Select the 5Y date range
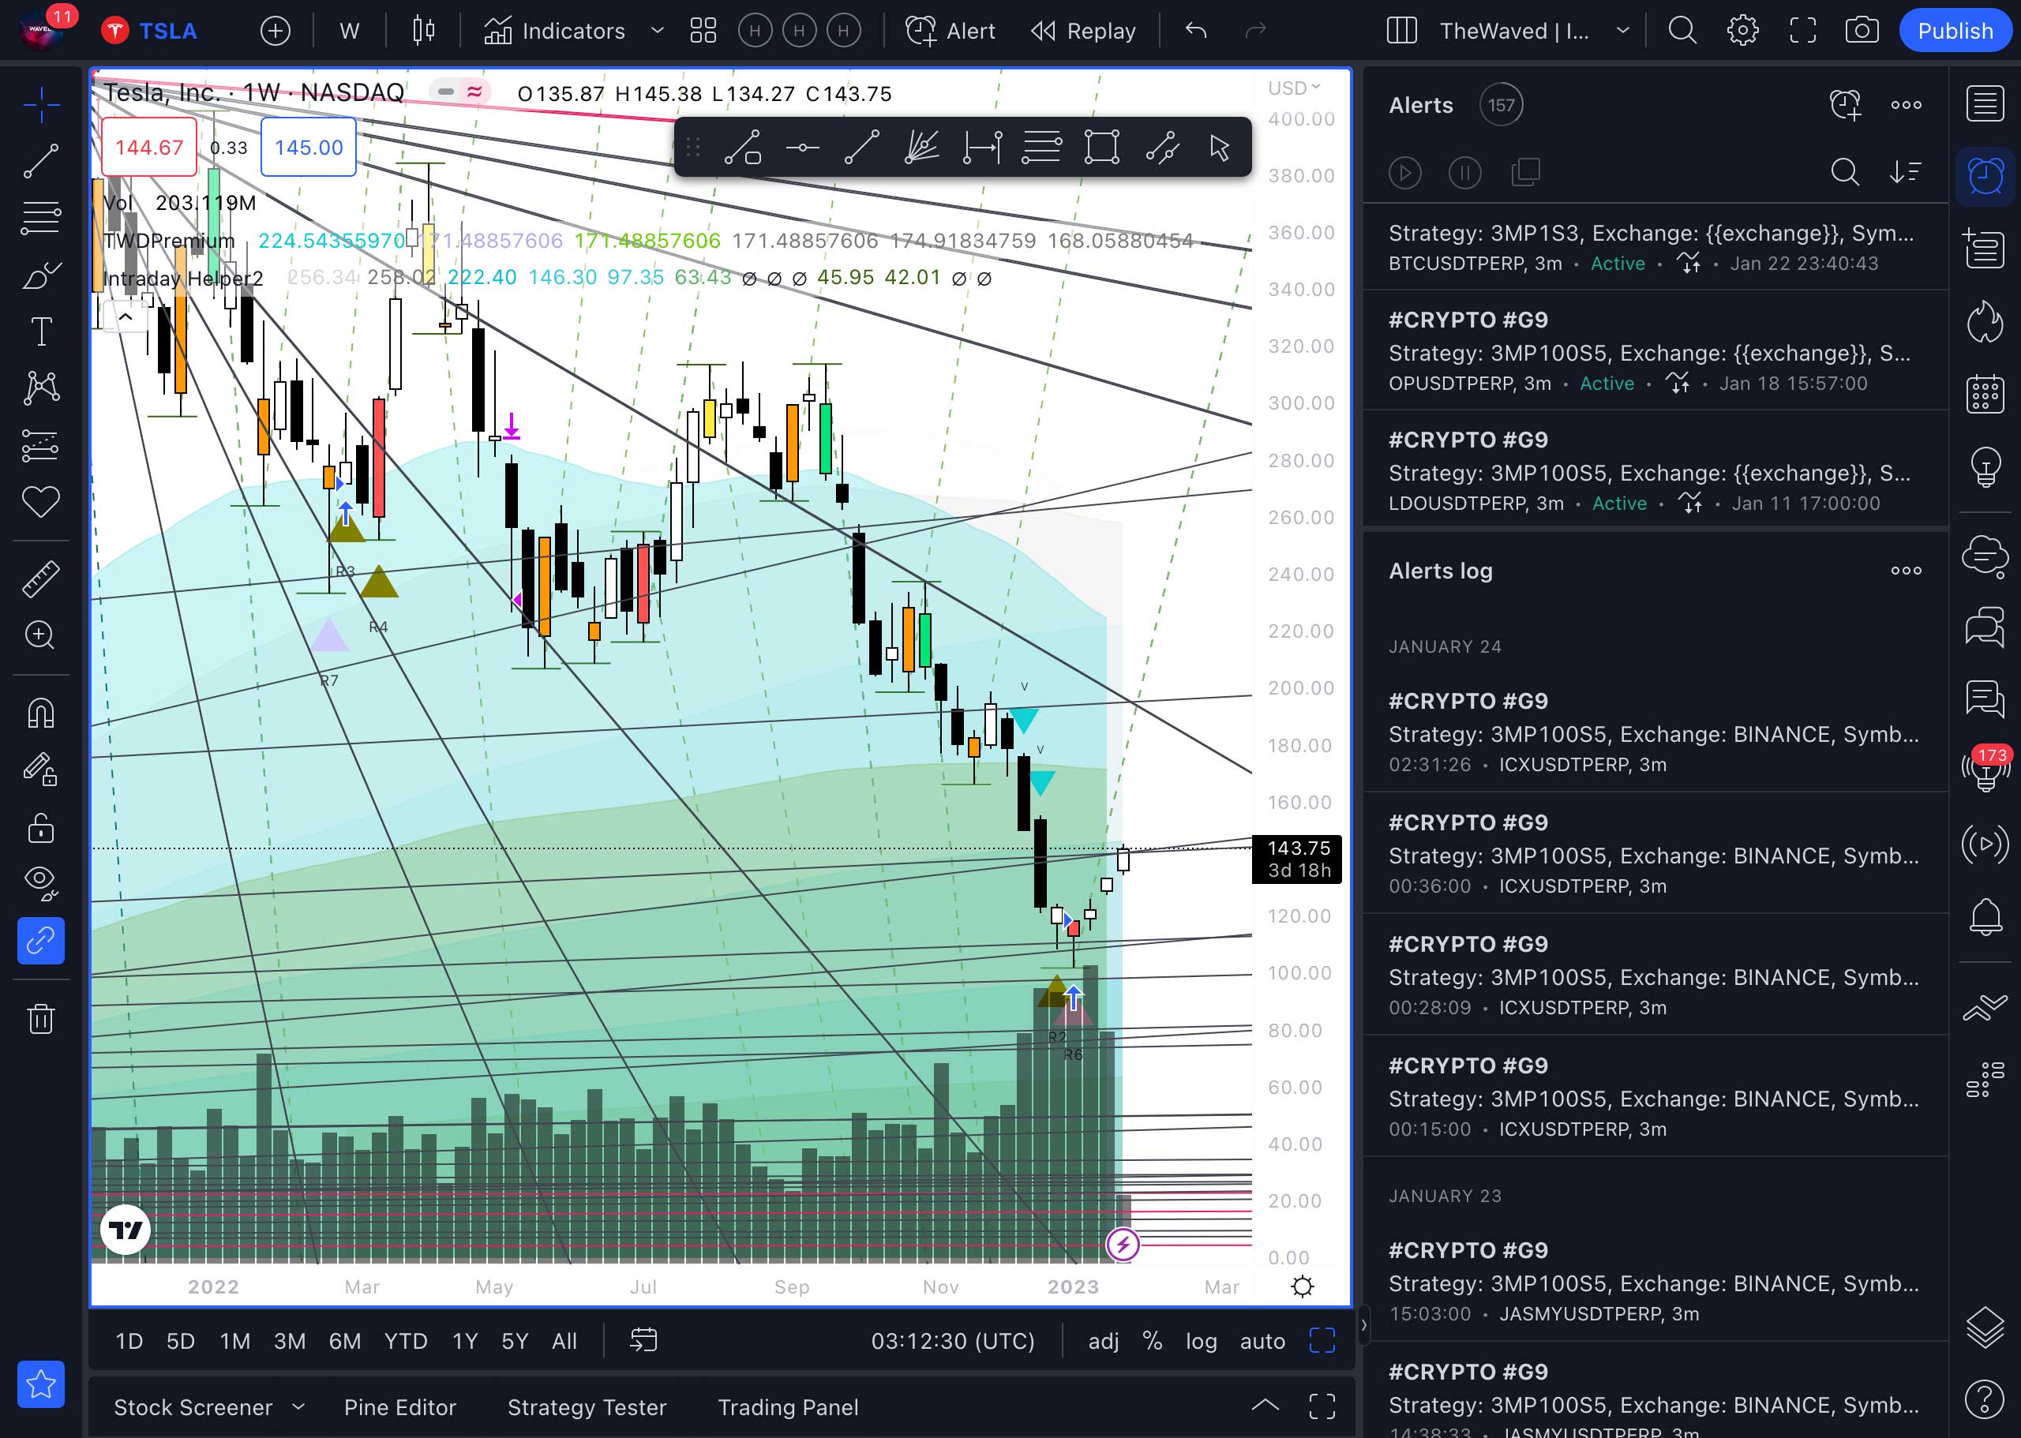 pos(515,1342)
